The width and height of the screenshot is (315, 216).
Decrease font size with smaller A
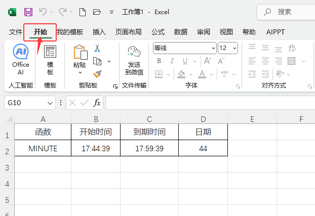coord(221,61)
